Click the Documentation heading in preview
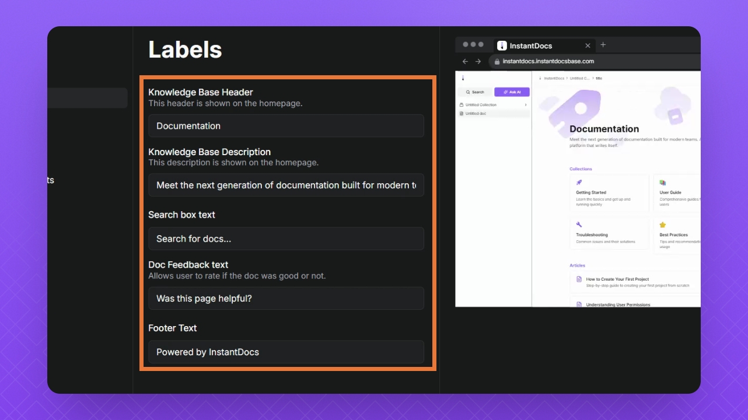 click(604, 129)
